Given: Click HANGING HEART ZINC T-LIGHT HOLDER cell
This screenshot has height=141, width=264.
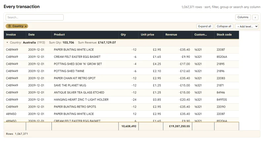Looking at the screenshot, I should [85, 100].
